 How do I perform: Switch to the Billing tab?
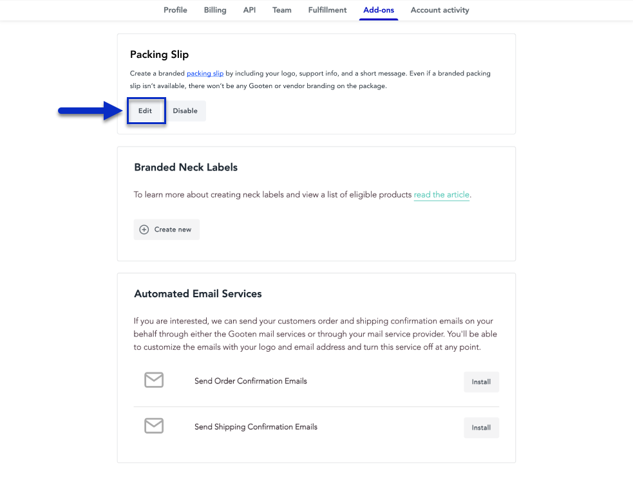coord(215,10)
